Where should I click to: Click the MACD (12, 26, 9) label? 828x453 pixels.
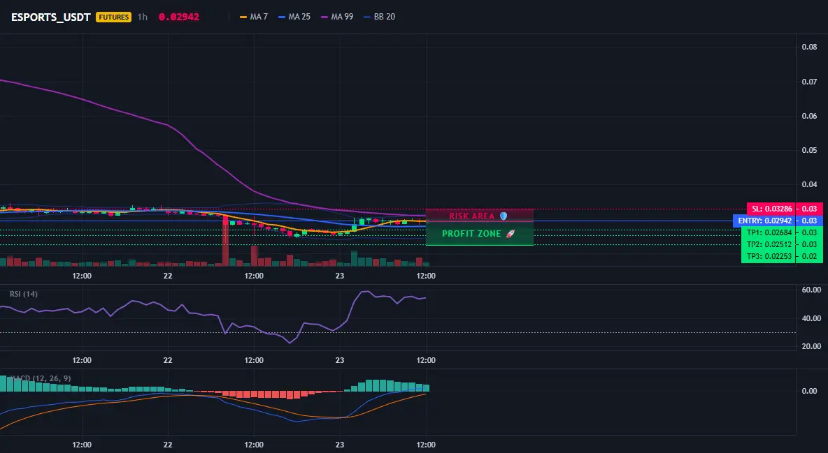coord(41,378)
